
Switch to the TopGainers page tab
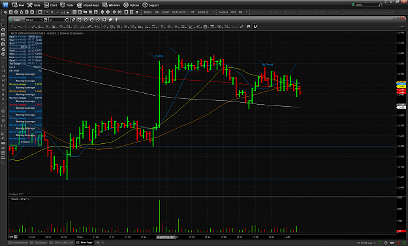click(39, 243)
